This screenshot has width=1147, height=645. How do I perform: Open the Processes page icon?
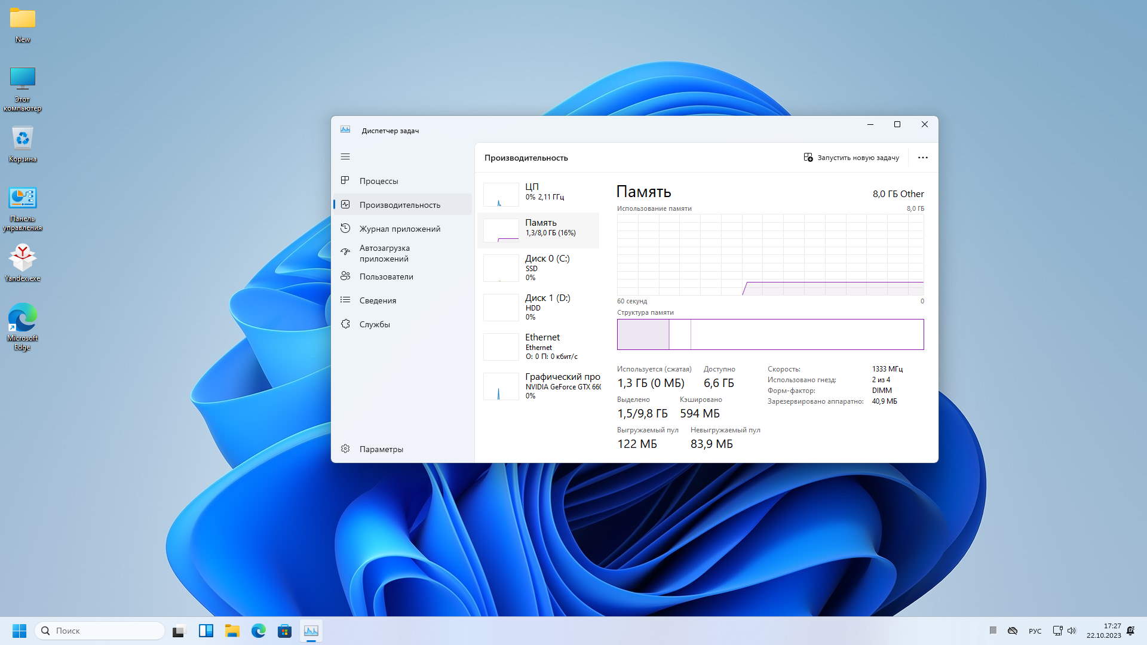[345, 180]
